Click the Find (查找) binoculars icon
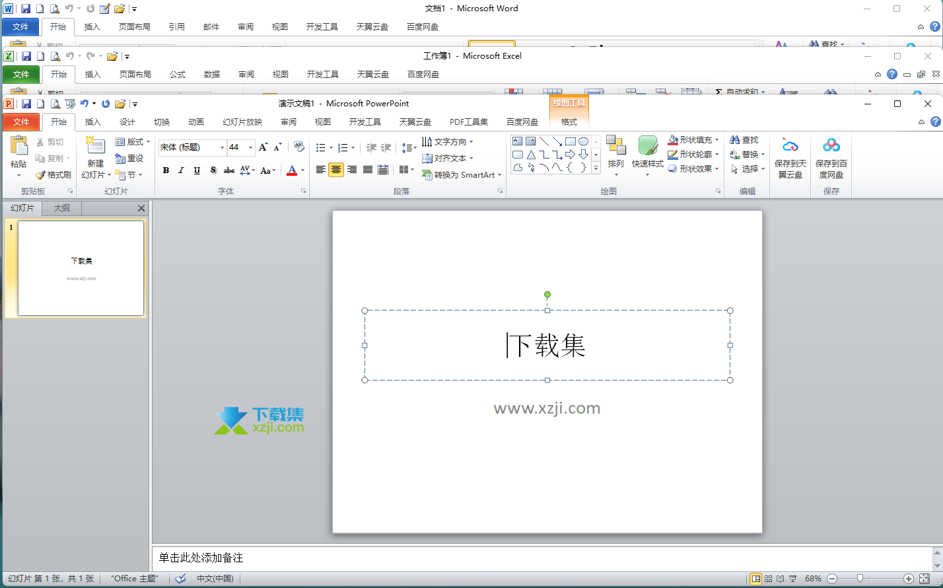This screenshot has width=943, height=588. point(734,140)
